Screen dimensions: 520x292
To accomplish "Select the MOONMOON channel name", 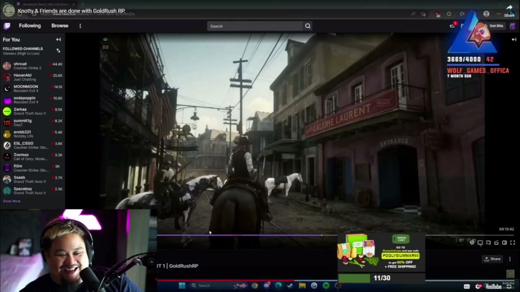I will pos(26,86).
